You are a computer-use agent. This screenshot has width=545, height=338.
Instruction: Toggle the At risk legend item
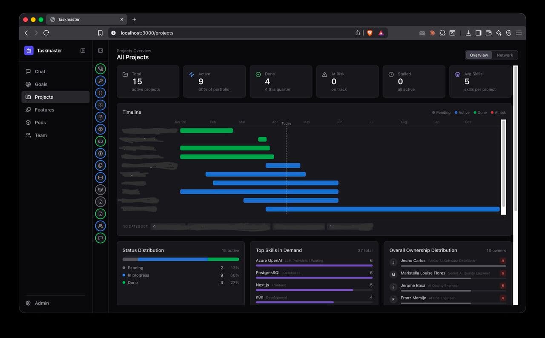pos(498,112)
